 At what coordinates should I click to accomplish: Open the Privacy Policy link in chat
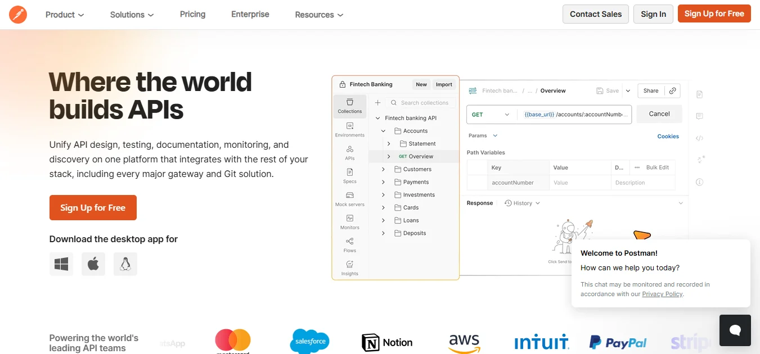point(662,294)
